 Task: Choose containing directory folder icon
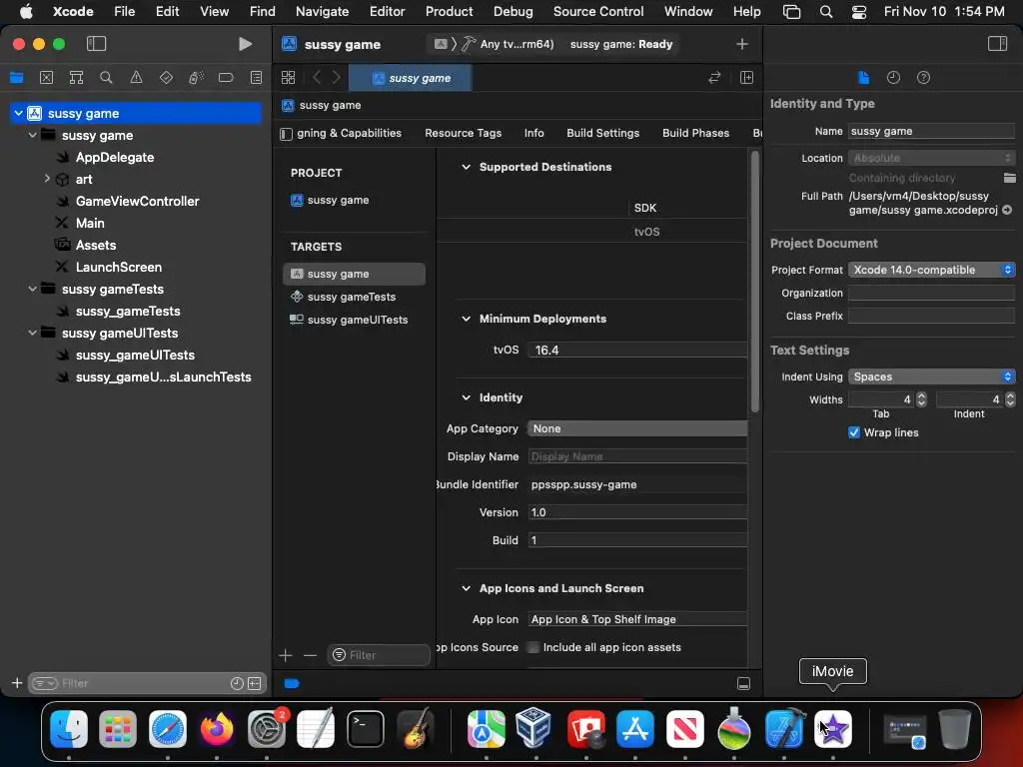[1009, 178]
